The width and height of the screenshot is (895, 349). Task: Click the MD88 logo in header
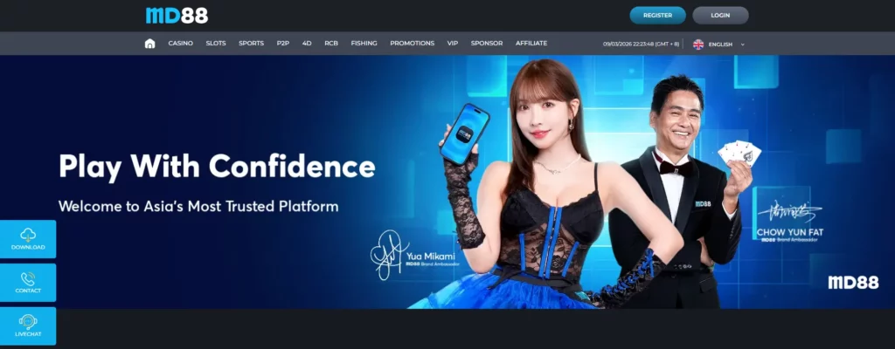coord(177,16)
